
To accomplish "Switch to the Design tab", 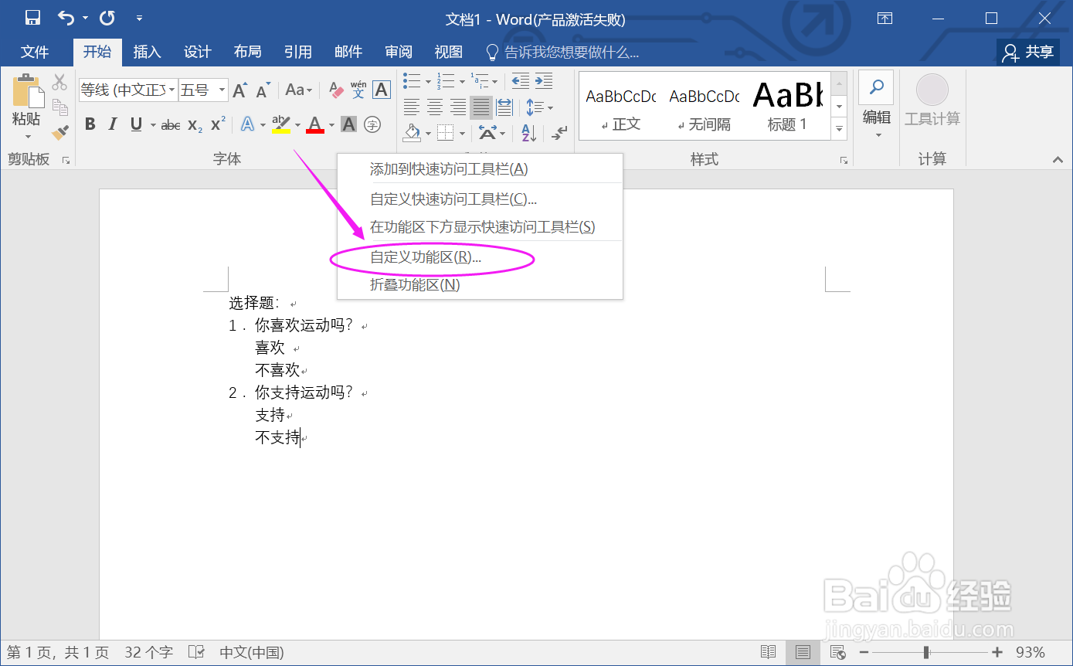I will [x=197, y=52].
